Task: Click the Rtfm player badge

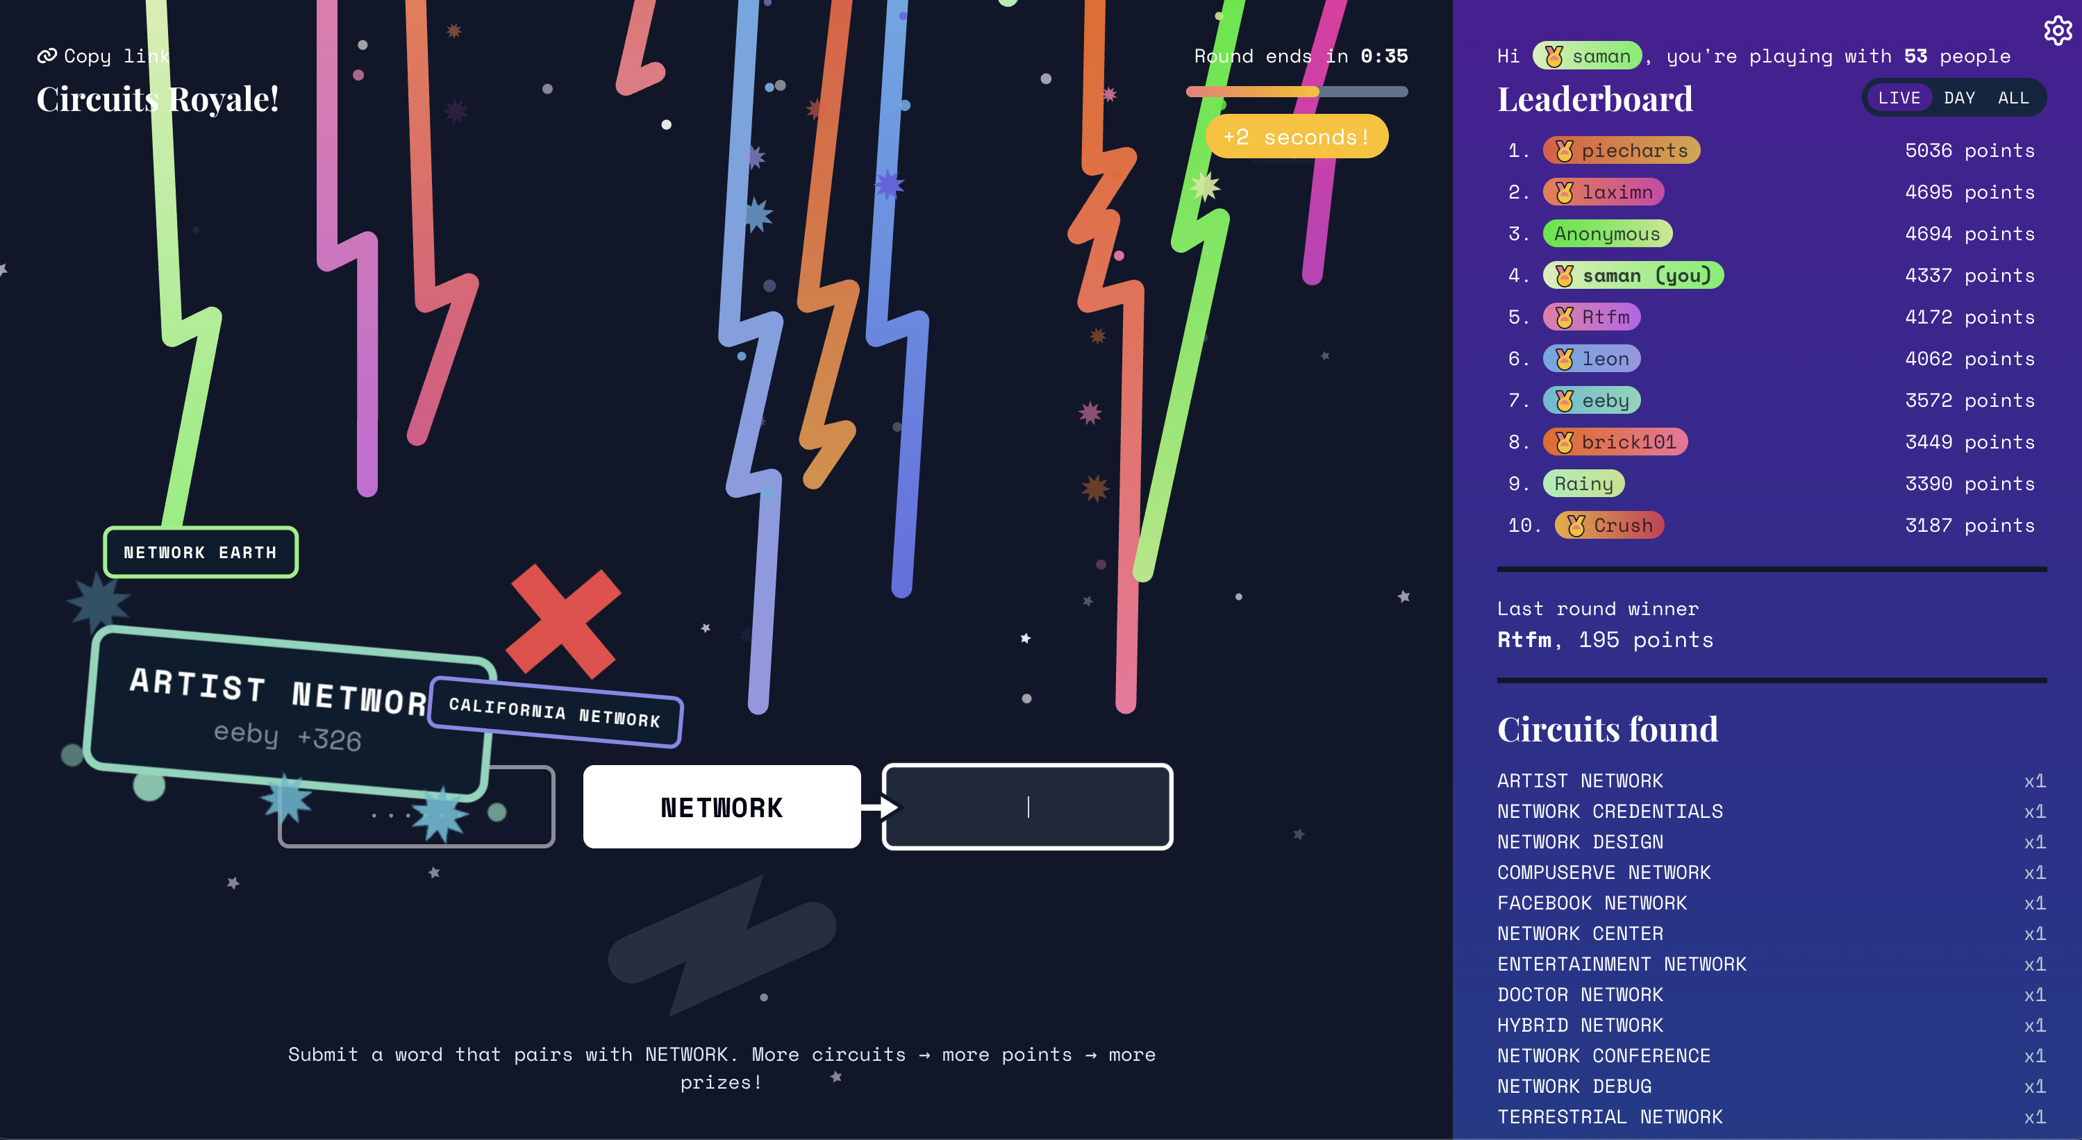Action: (x=1592, y=317)
